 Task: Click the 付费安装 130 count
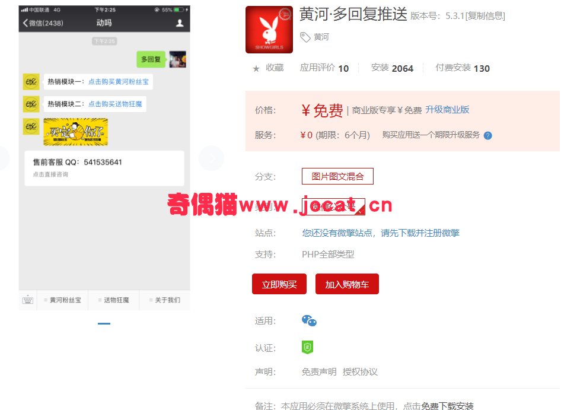pyautogui.click(x=462, y=68)
